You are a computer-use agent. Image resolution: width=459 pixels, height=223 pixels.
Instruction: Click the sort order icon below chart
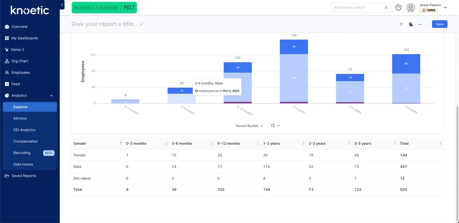[273, 126]
